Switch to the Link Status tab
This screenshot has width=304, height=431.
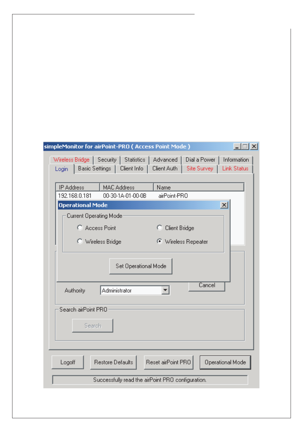[235, 169]
